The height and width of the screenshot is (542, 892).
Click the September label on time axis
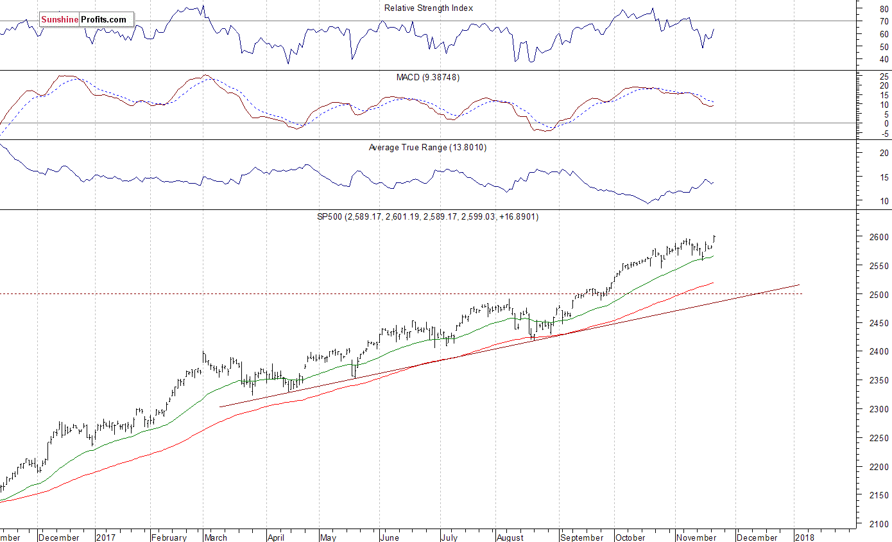[581, 538]
